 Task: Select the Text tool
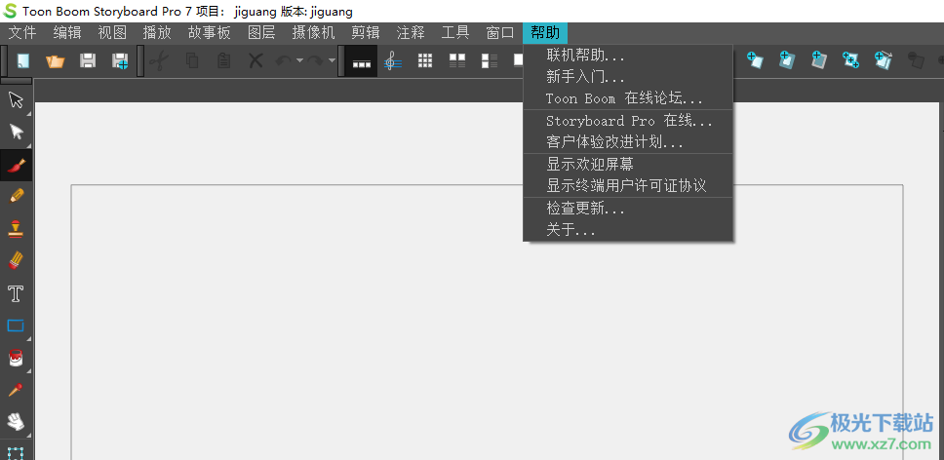coord(16,294)
